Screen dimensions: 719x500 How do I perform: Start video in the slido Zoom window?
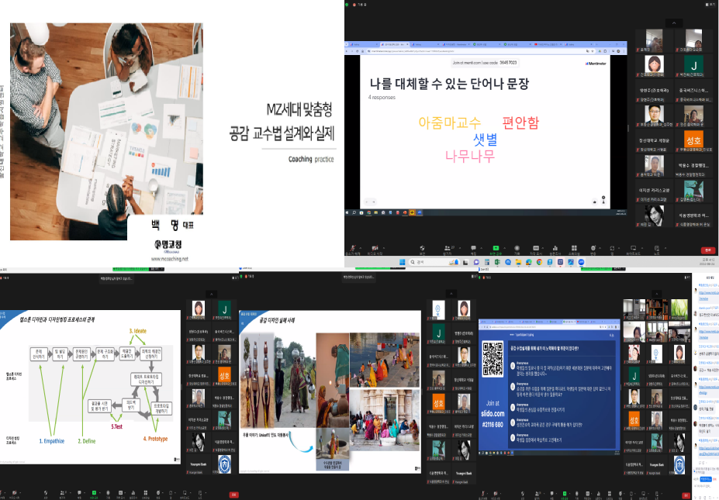coord(496,494)
